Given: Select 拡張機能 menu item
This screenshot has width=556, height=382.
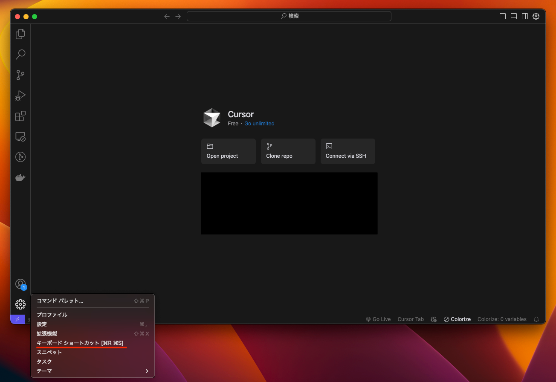Looking at the screenshot, I should [x=93, y=333].
